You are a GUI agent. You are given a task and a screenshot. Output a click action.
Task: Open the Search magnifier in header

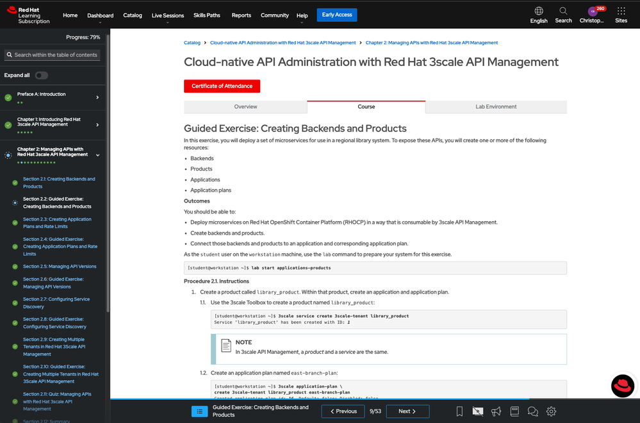563,15
